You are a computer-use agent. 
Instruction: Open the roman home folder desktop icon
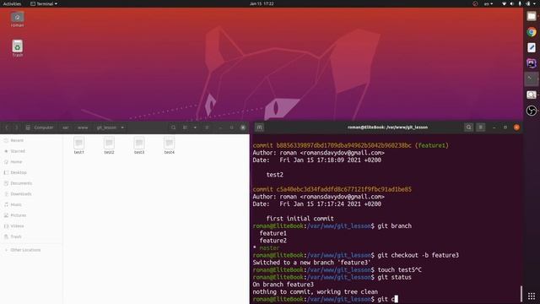coord(17,19)
